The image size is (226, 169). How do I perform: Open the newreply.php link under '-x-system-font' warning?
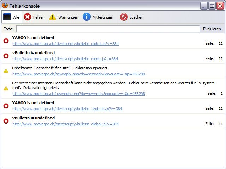click(x=79, y=94)
